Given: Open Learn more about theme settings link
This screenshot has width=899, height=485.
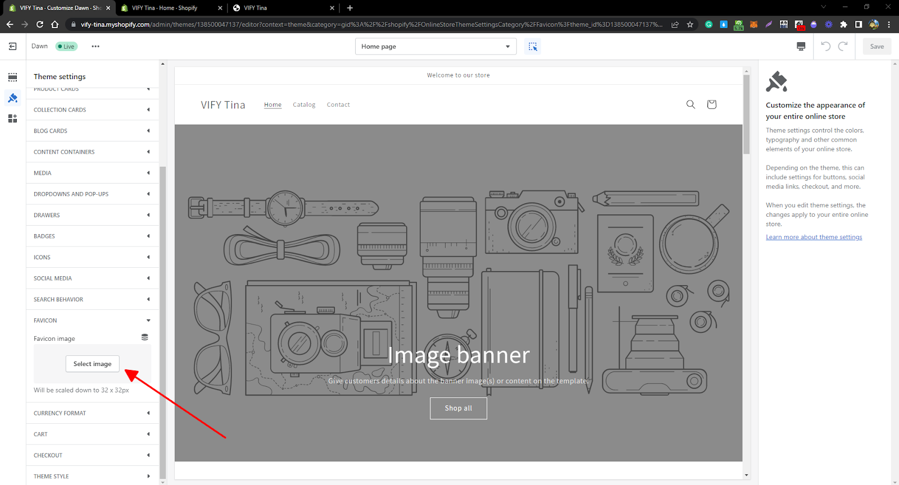Looking at the screenshot, I should [x=814, y=237].
